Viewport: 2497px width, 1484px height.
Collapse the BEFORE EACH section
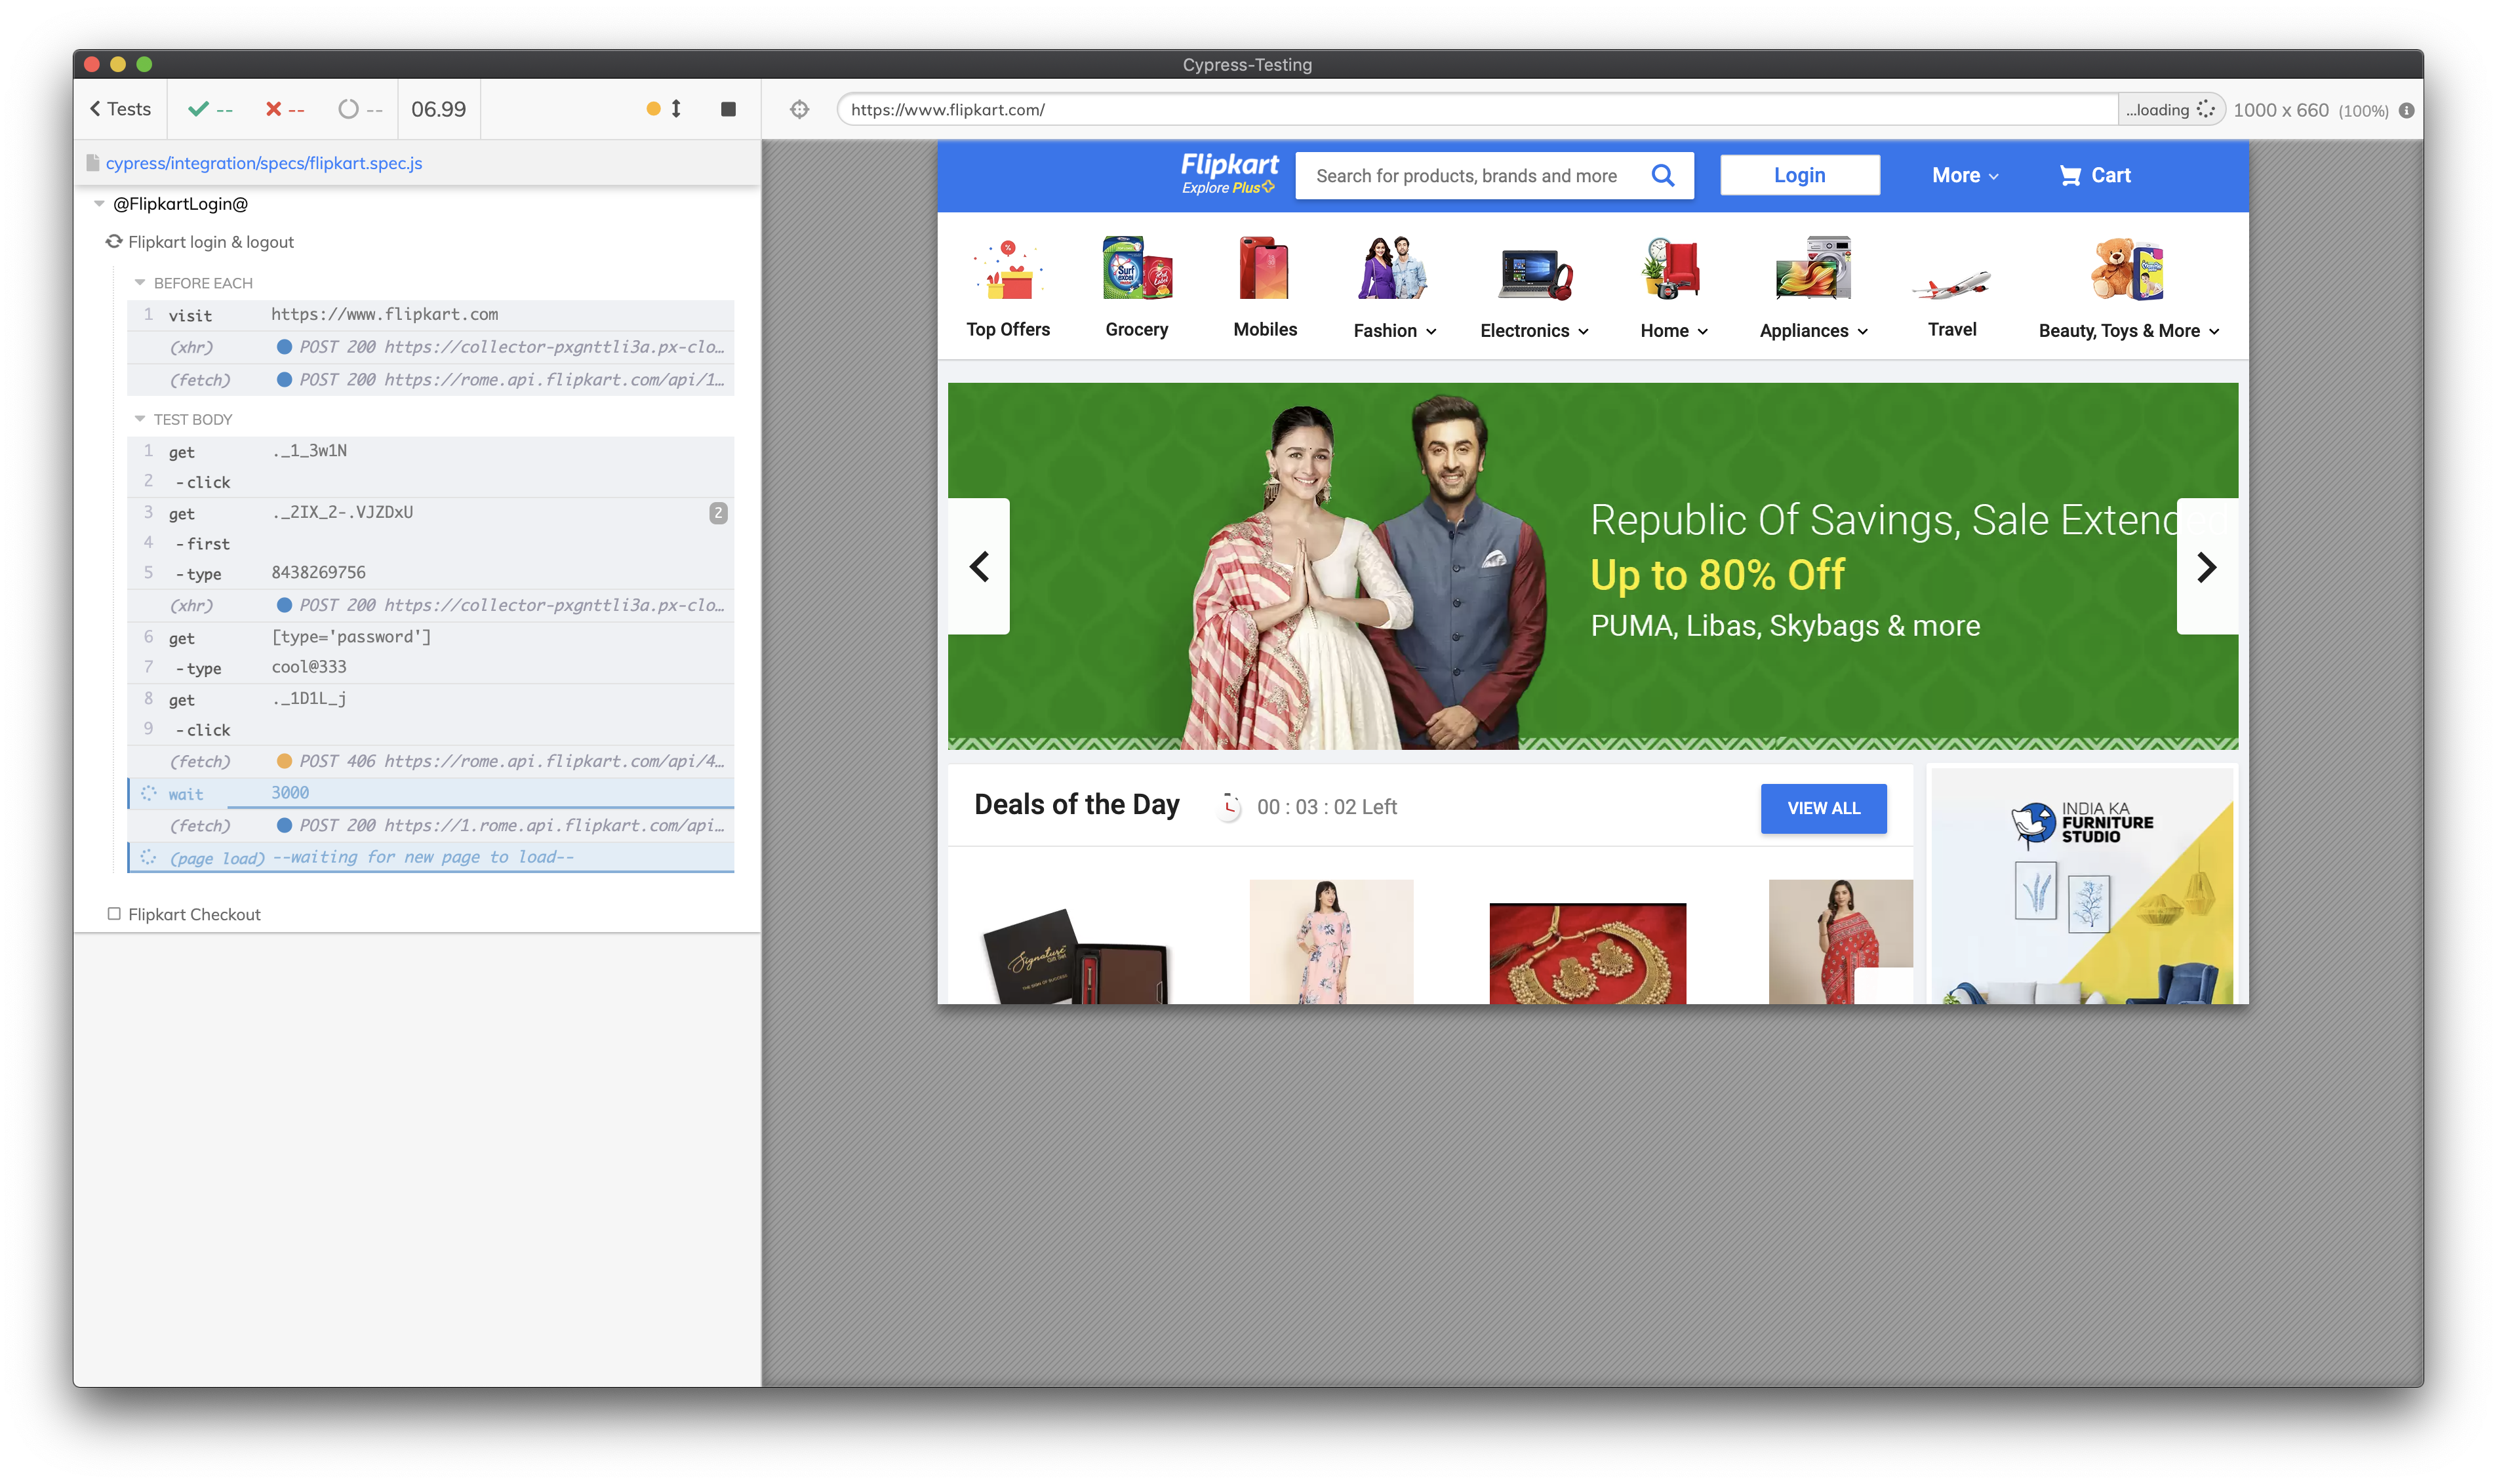click(x=140, y=283)
